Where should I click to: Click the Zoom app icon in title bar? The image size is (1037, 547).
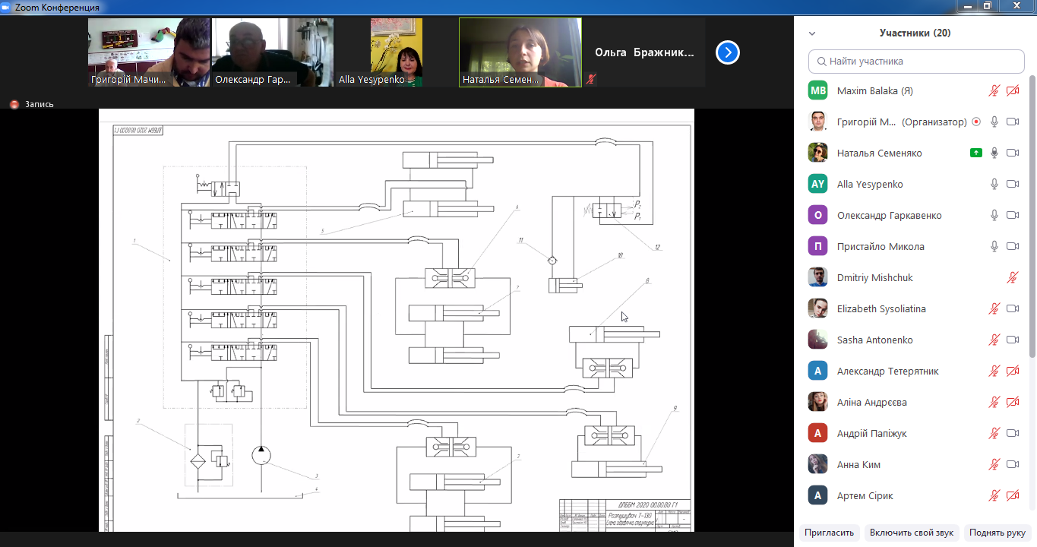(7, 7)
